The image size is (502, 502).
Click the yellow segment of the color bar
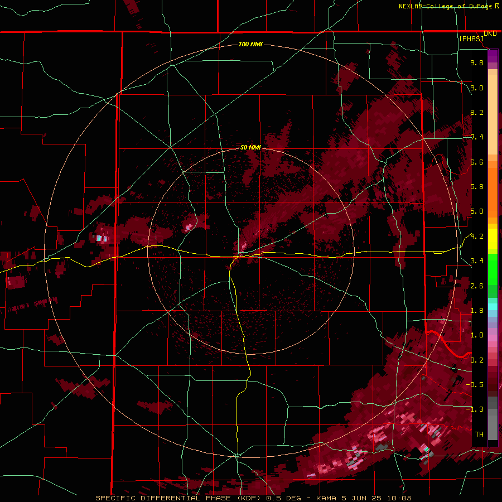(493, 239)
